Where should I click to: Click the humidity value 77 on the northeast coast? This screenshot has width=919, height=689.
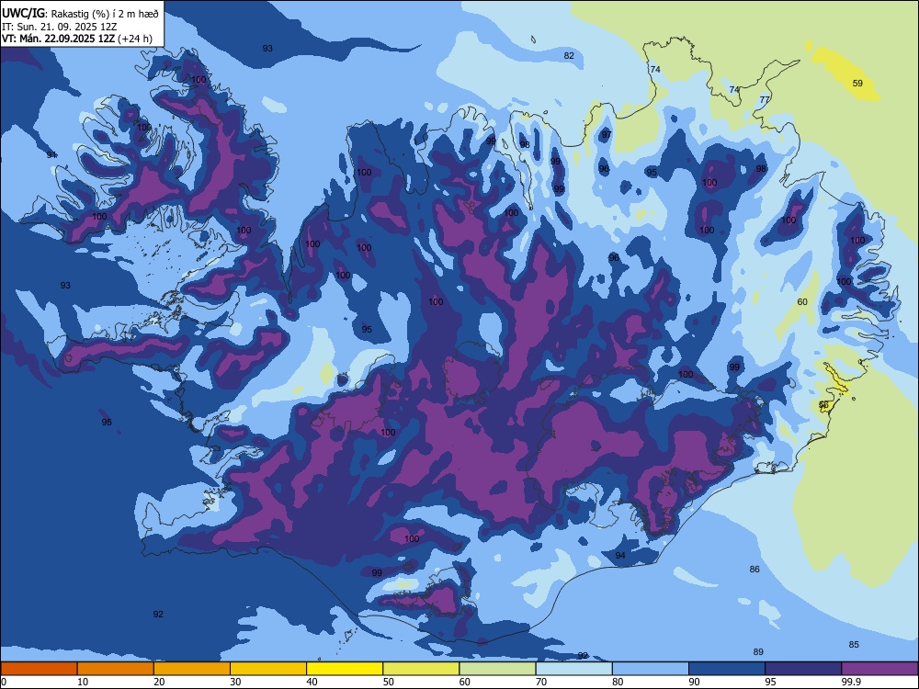765,99
